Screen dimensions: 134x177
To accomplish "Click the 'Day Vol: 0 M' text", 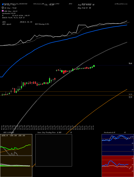I will point(84,8).
